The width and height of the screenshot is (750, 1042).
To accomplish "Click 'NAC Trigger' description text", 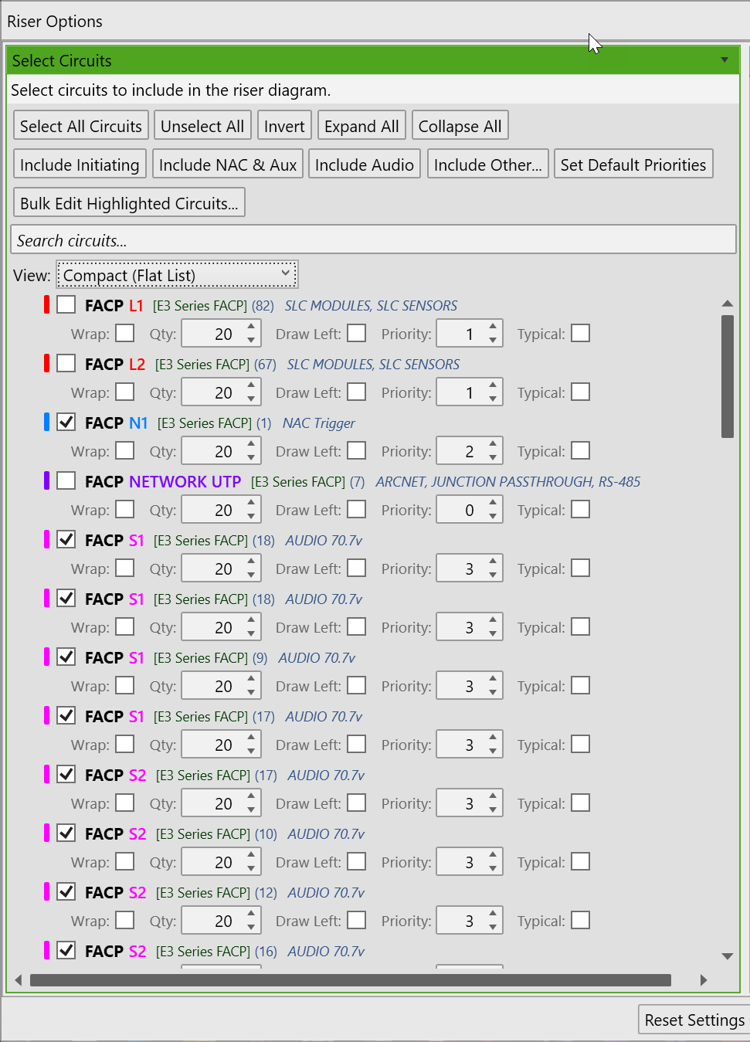I will 319,423.
